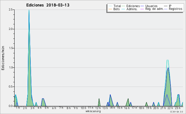Select the 'Total' legend entry
This screenshot has height=114, width=186.
point(117,6)
